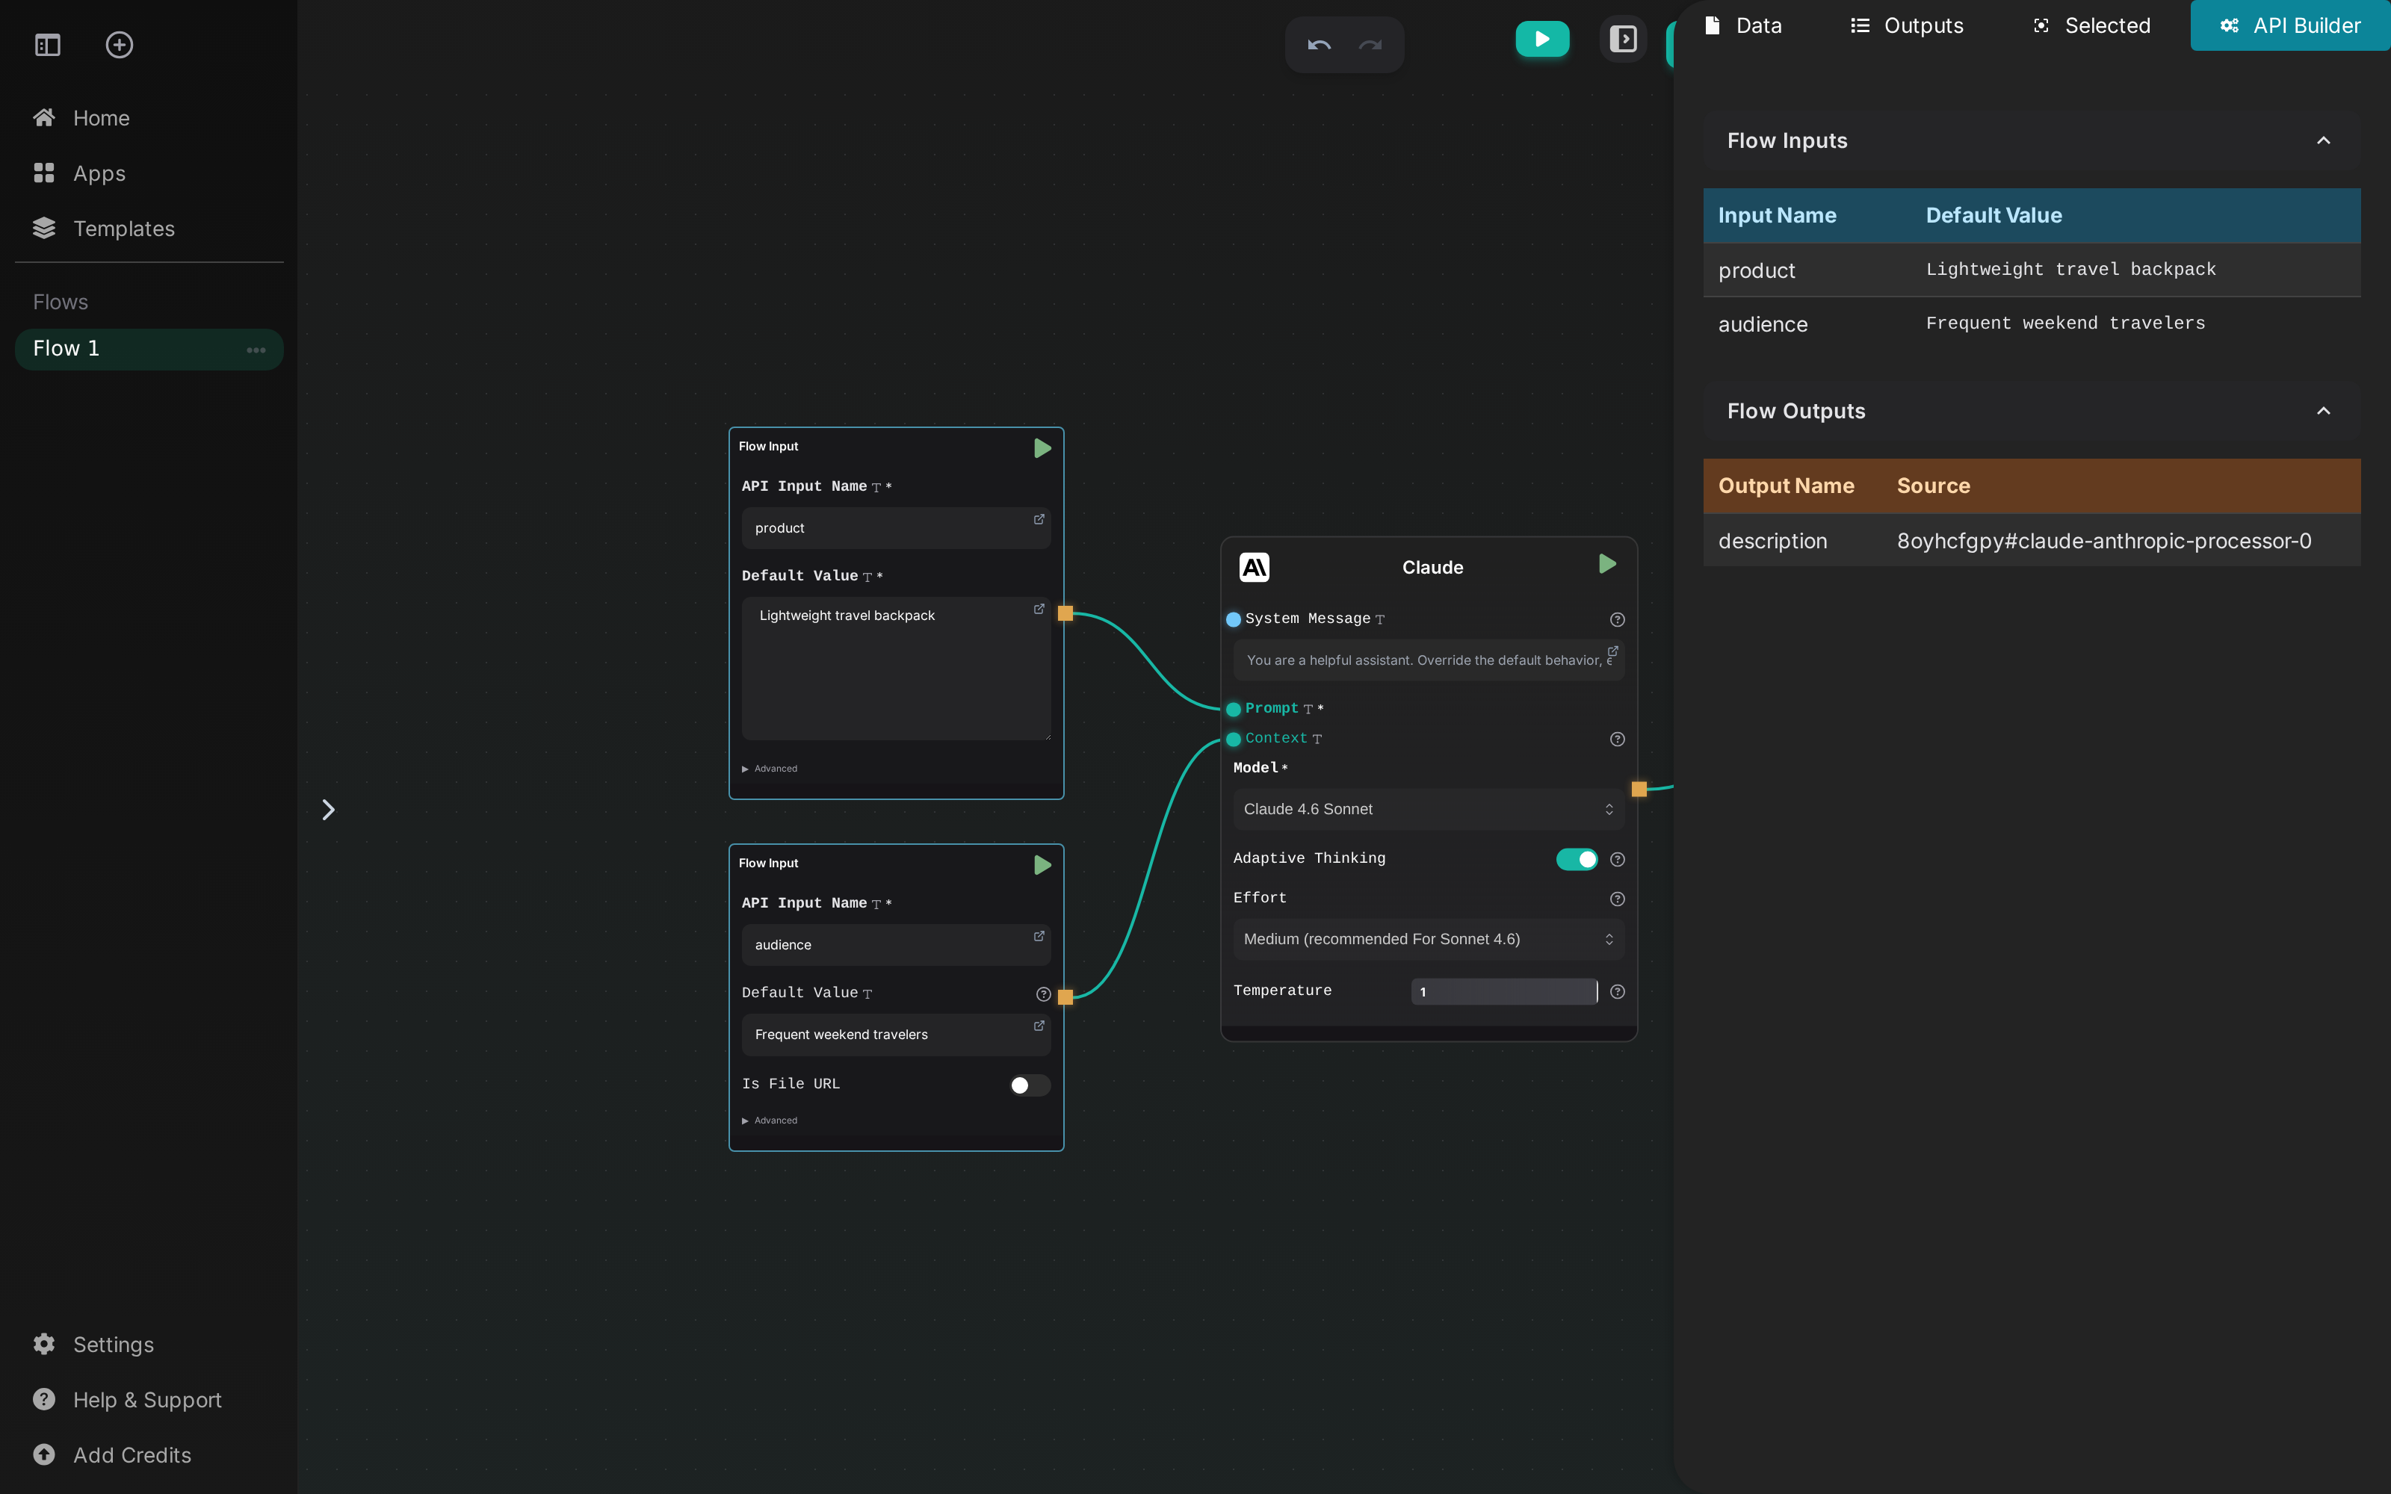Open Flow 1 options ellipsis menu

point(256,350)
